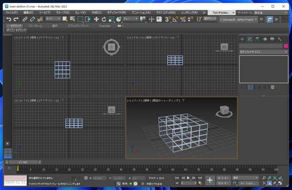Open the 編集(E) menu
Viewport: 292px width, 190px height.
pyautogui.click(x=28, y=13)
